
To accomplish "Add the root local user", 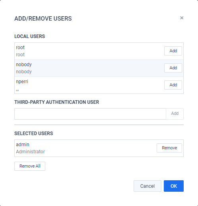I will (x=173, y=51).
